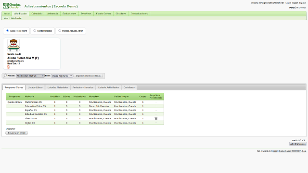Switch to the Carteleras tab
The image size is (308, 173).
[129, 87]
